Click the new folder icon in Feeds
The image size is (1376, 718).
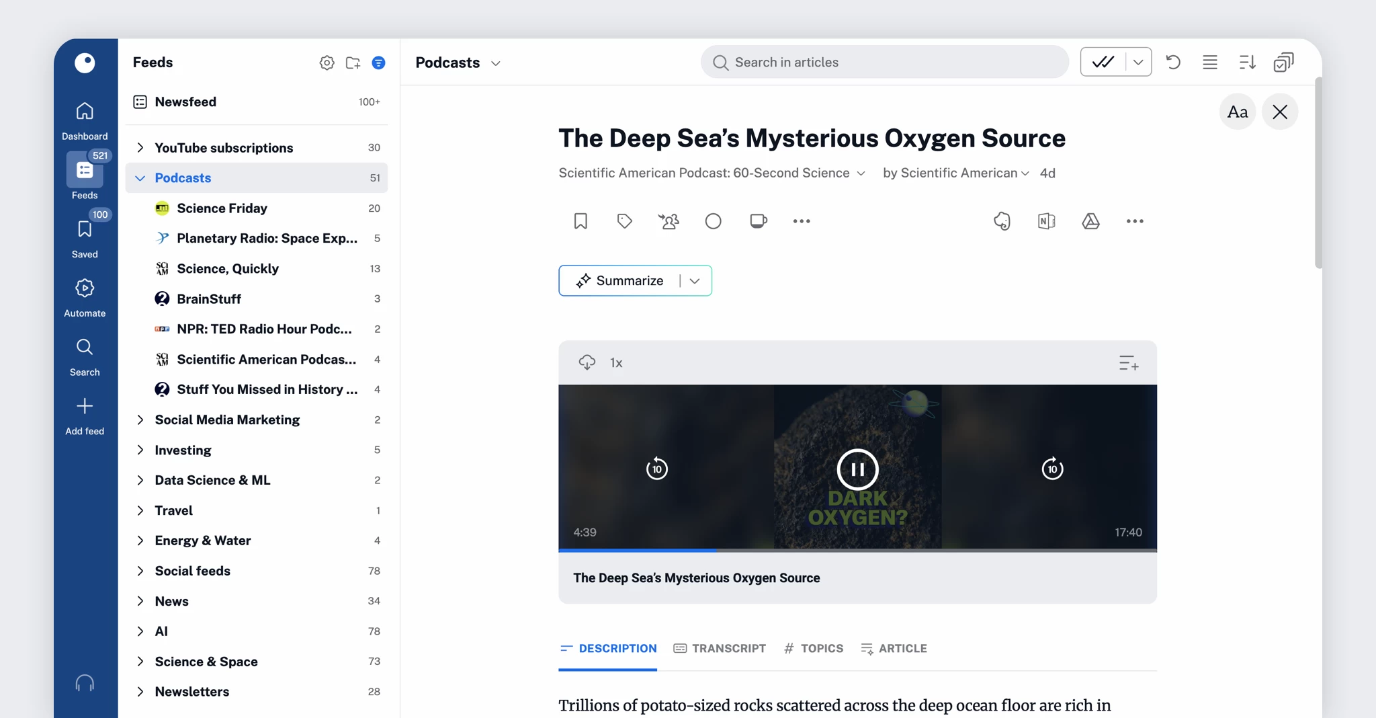[353, 63]
